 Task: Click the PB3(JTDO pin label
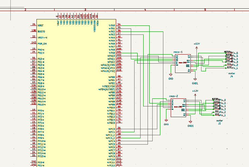[x=109, y=86]
